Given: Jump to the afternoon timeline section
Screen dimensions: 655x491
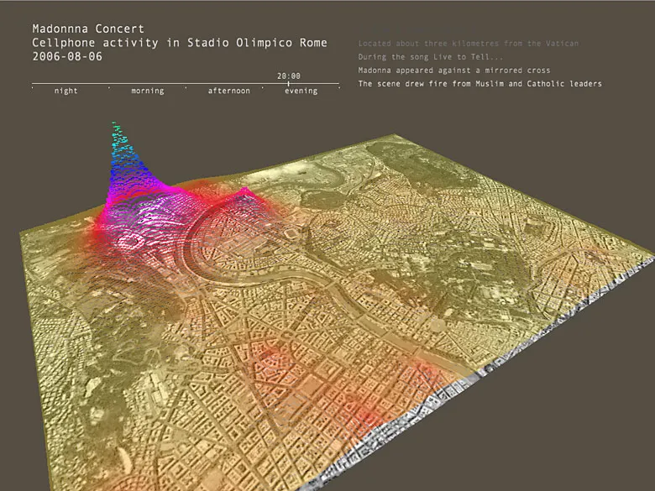Looking at the screenshot, I should pyautogui.click(x=228, y=91).
